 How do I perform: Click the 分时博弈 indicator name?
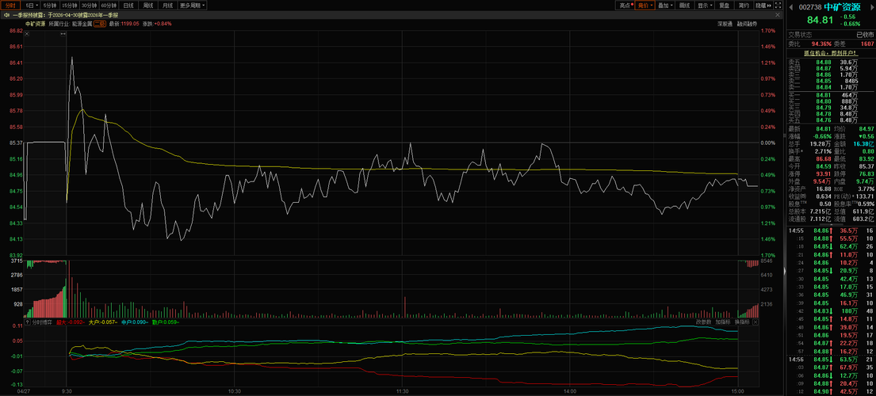(x=41, y=322)
